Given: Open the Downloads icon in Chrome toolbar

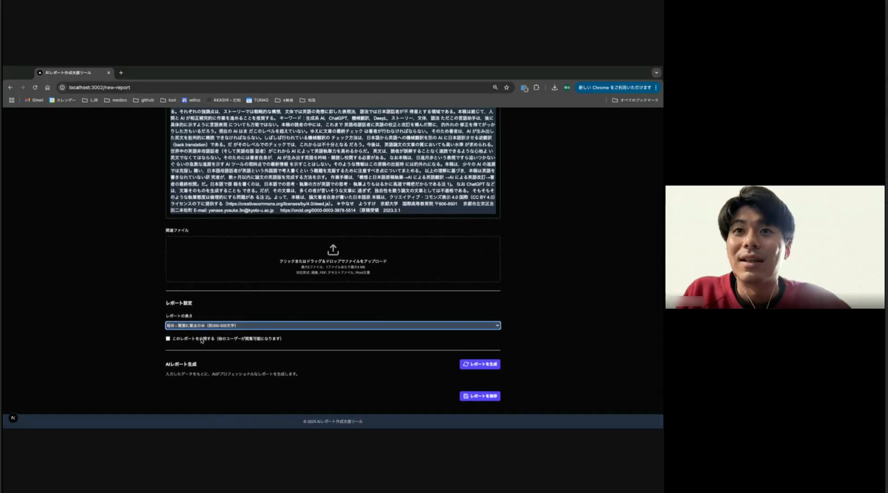Looking at the screenshot, I should (x=554, y=88).
